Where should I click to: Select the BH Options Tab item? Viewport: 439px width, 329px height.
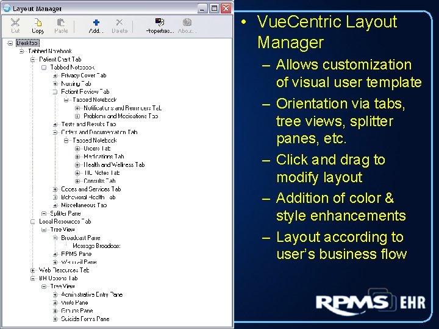[59, 278]
